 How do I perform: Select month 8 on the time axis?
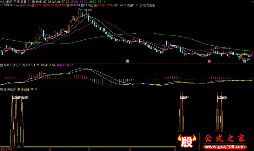coord(130,149)
